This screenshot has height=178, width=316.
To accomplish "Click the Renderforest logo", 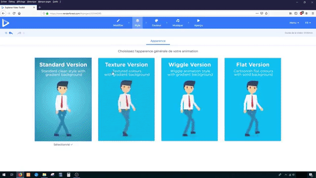I will (5, 23).
